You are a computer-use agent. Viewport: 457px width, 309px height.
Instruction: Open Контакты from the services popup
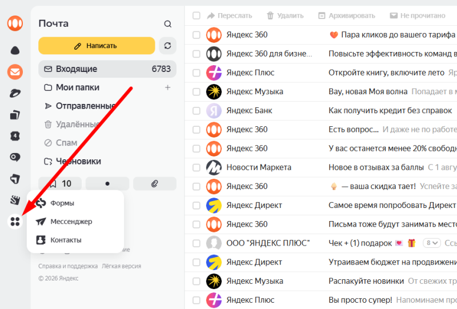pyautogui.click(x=75, y=240)
